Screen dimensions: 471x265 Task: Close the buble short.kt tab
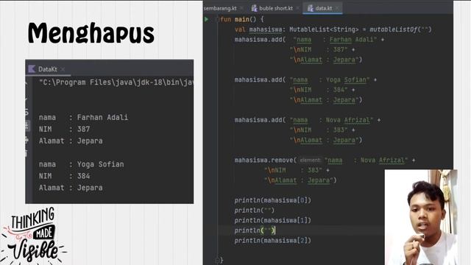(x=297, y=8)
